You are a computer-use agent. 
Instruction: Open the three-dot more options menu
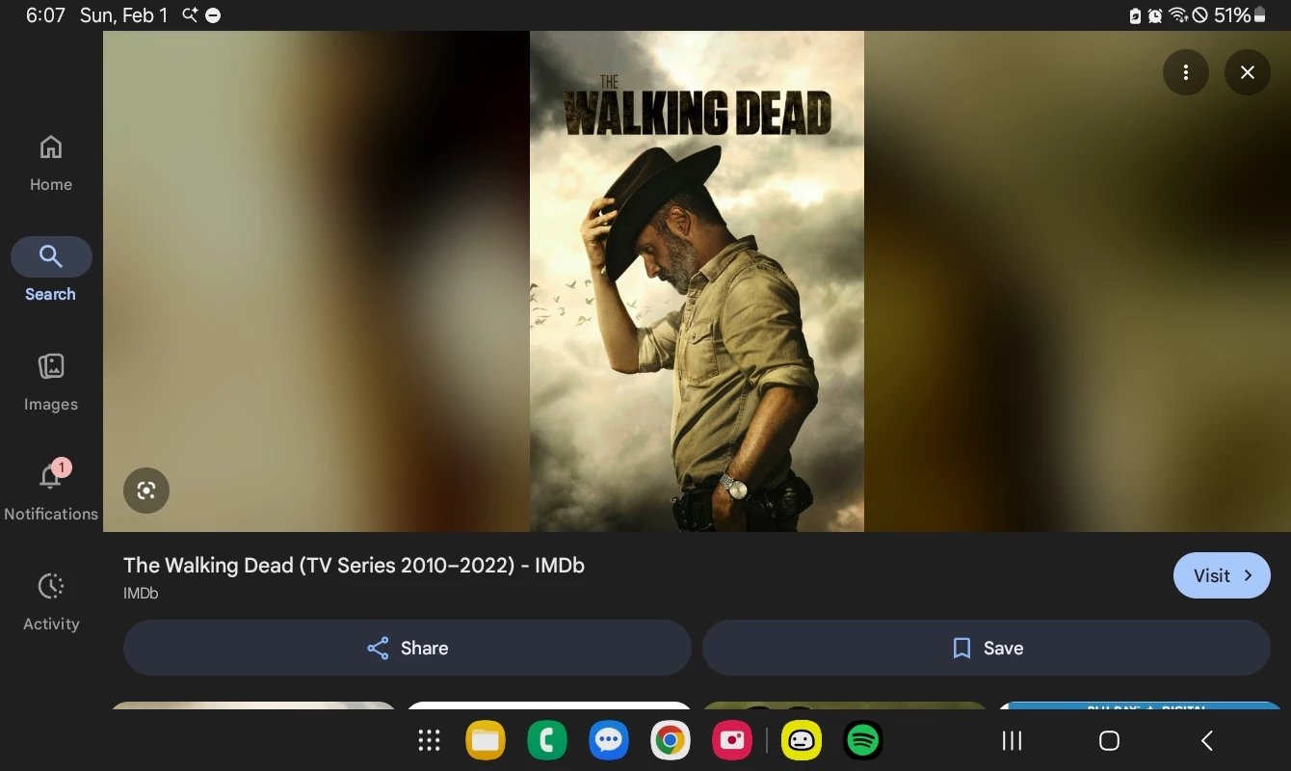point(1185,72)
